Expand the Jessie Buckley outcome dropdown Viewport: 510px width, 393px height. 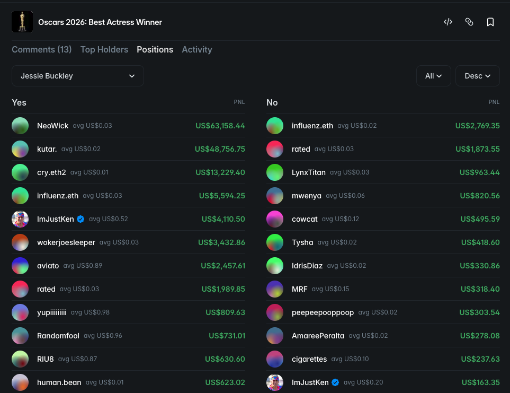(78, 76)
